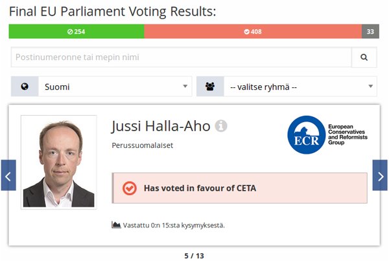
Task: Click 'Has voted in favour of CETA' banner
Action: click(x=239, y=189)
